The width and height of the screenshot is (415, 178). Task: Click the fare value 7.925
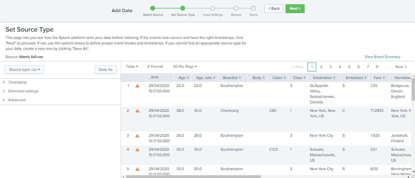pos(375,135)
